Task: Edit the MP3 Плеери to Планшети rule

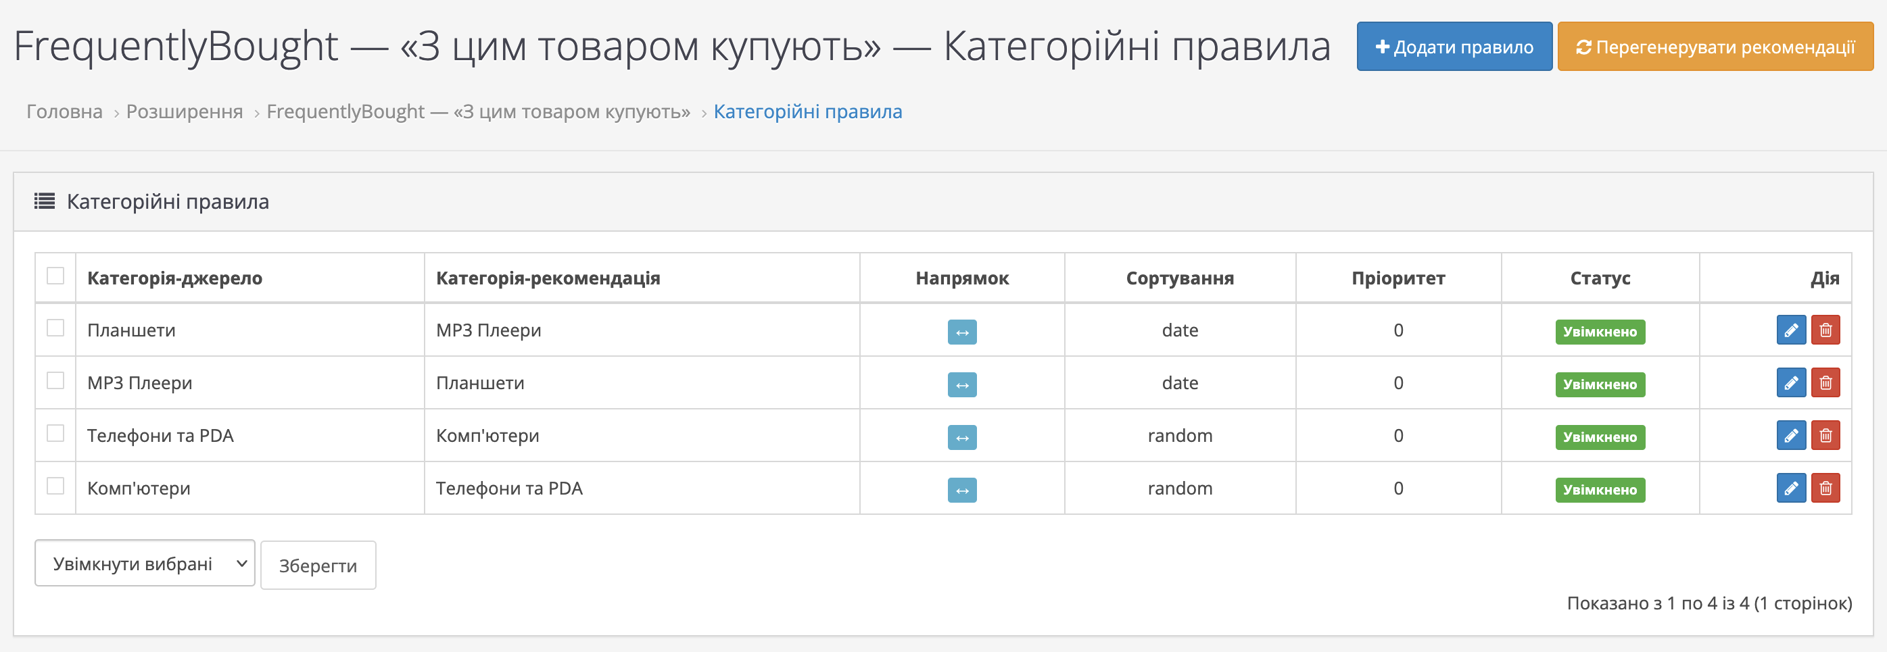Action: point(1791,382)
